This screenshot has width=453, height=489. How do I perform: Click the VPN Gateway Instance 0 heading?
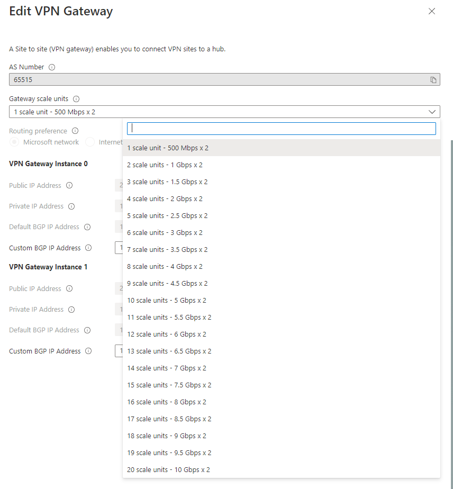pos(48,164)
